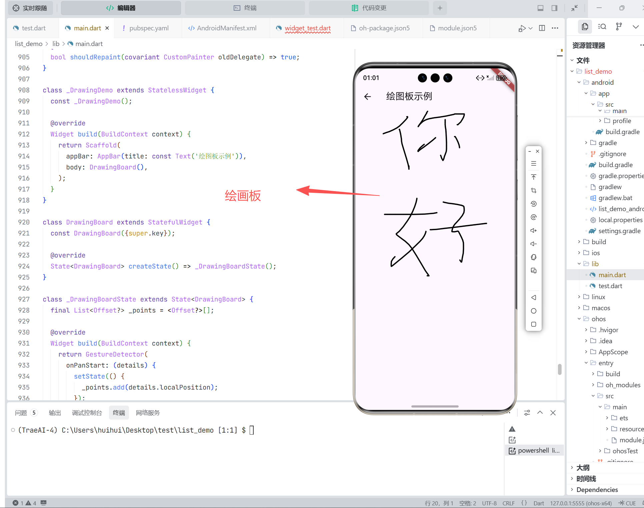Screen dimensions: 644x508
Task: Click the emulator volume up icon
Action: pyautogui.click(x=533, y=230)
